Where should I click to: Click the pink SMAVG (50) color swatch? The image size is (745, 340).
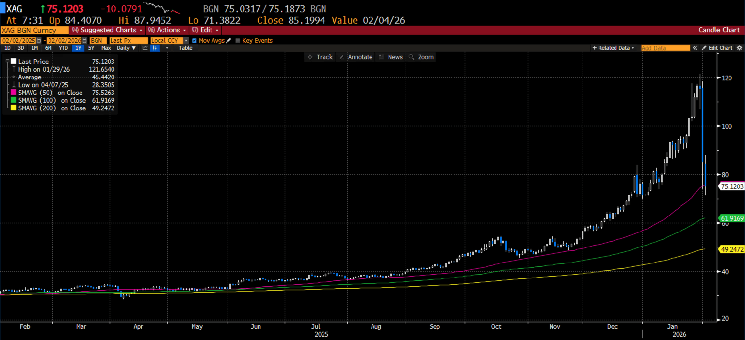pyautogui.click(x=14, y=93)
